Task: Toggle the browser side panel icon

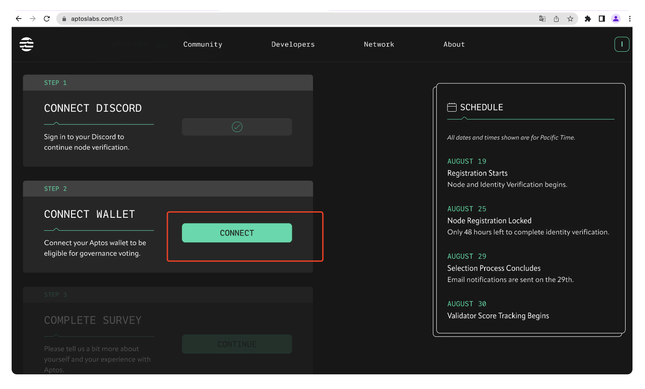Action: [602, 19]
